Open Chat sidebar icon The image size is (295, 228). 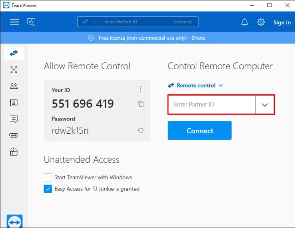(x=14, y=119)
